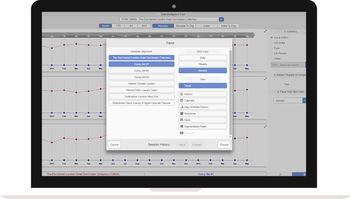Expand the bottom chart fullscreen icon
The height and width of the screenshot is (199, 351).
point(265,126)
